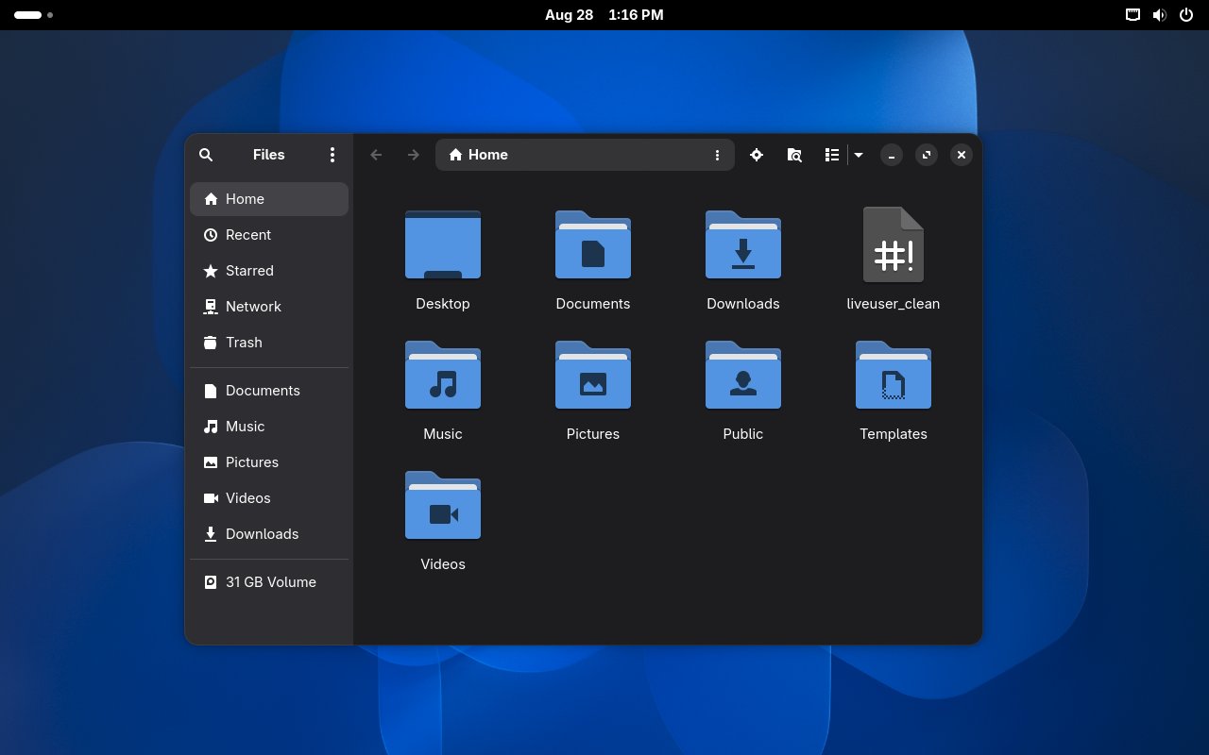1209x755 pixels.
Task: Click the search folder icon in toolbar
Action: click(794, 155)
